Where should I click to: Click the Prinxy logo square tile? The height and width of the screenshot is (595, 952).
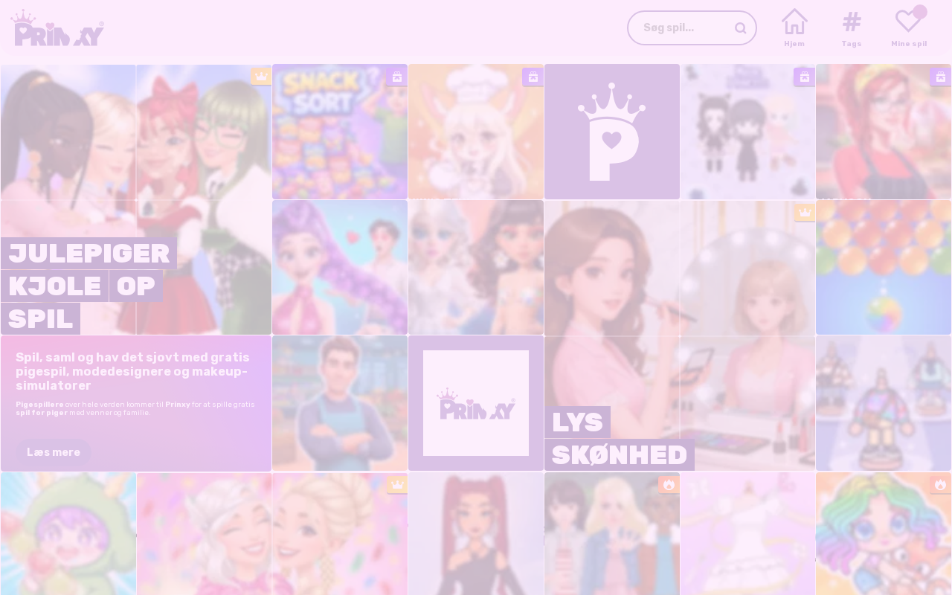pyautogui.click(x=476, y=403)
